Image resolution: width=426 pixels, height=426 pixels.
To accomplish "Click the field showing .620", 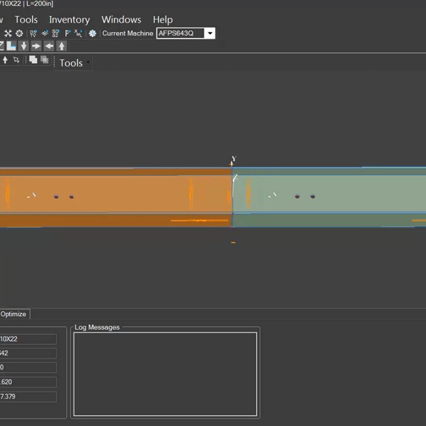I will [28, 382].
